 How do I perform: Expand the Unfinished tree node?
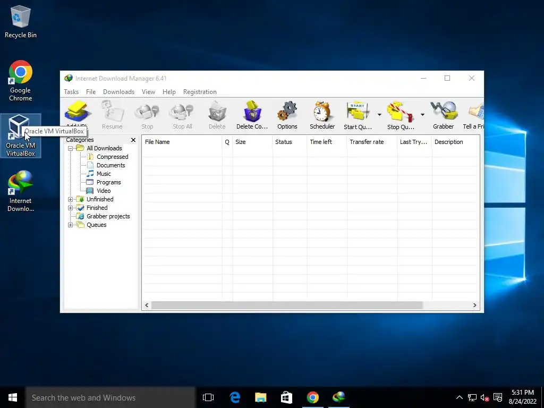71,199
